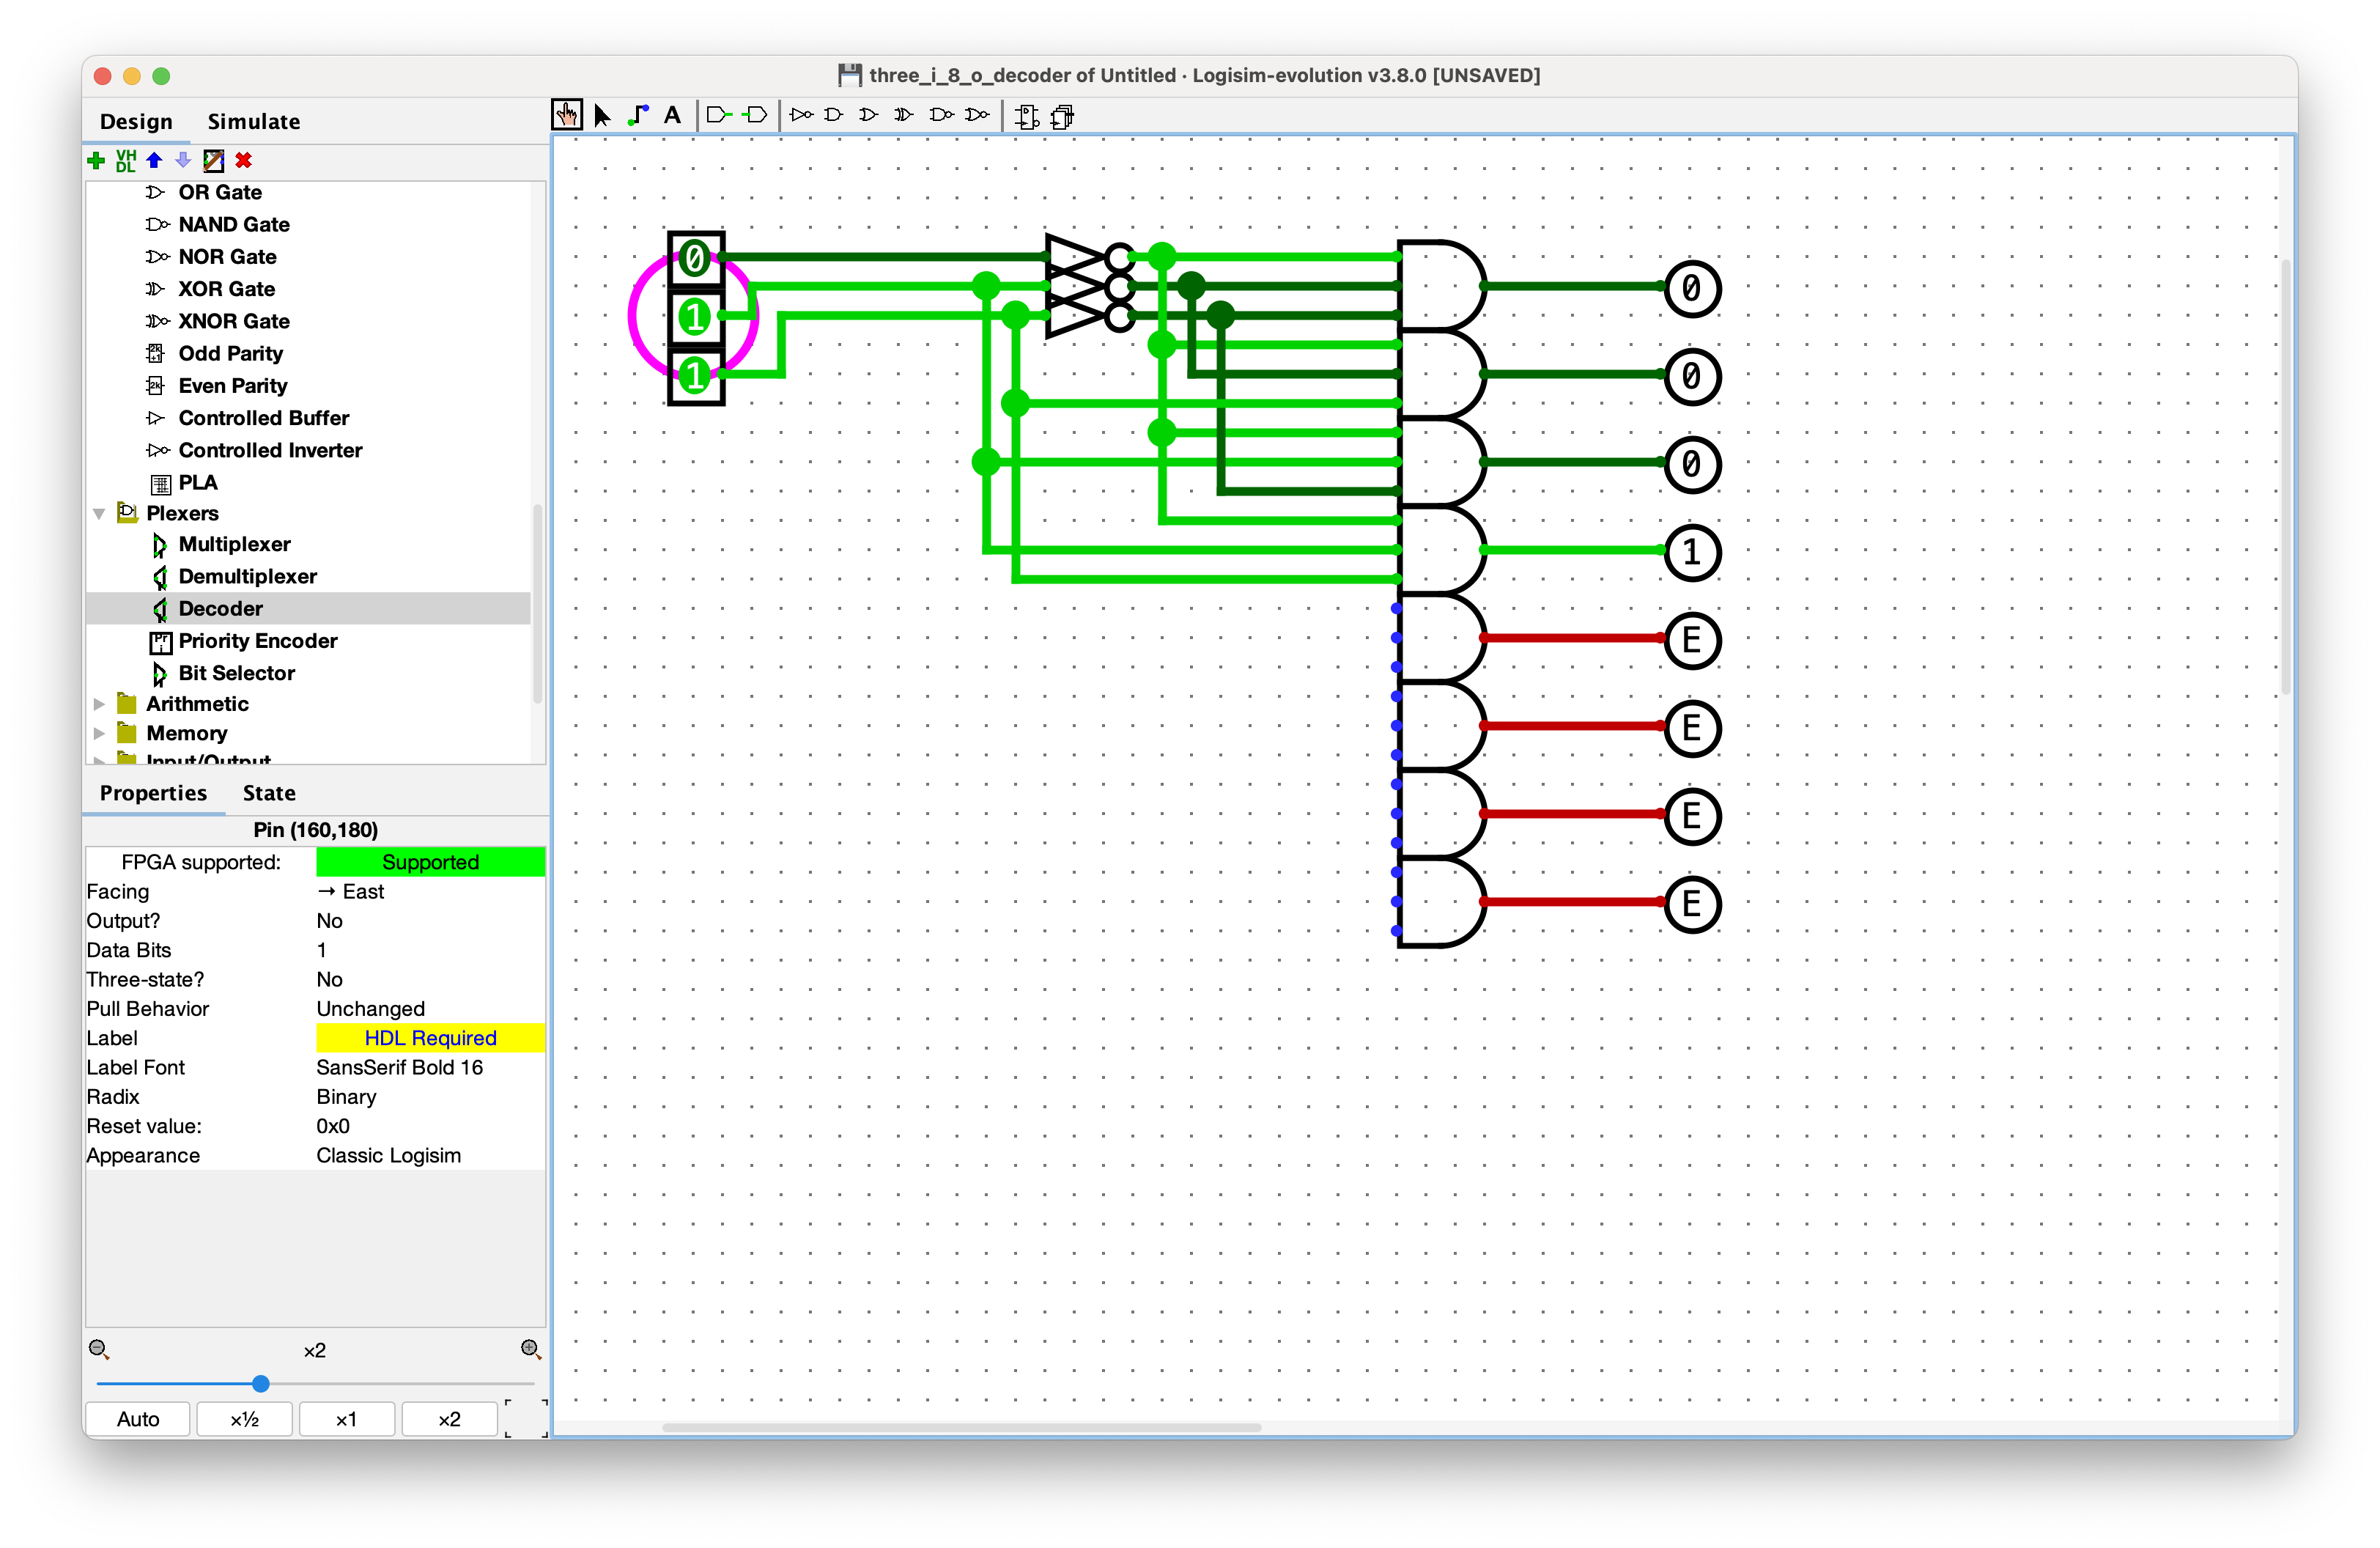Click the edit circuit appearance icon
The image size is (2380, 1548).
click(213, 161)
